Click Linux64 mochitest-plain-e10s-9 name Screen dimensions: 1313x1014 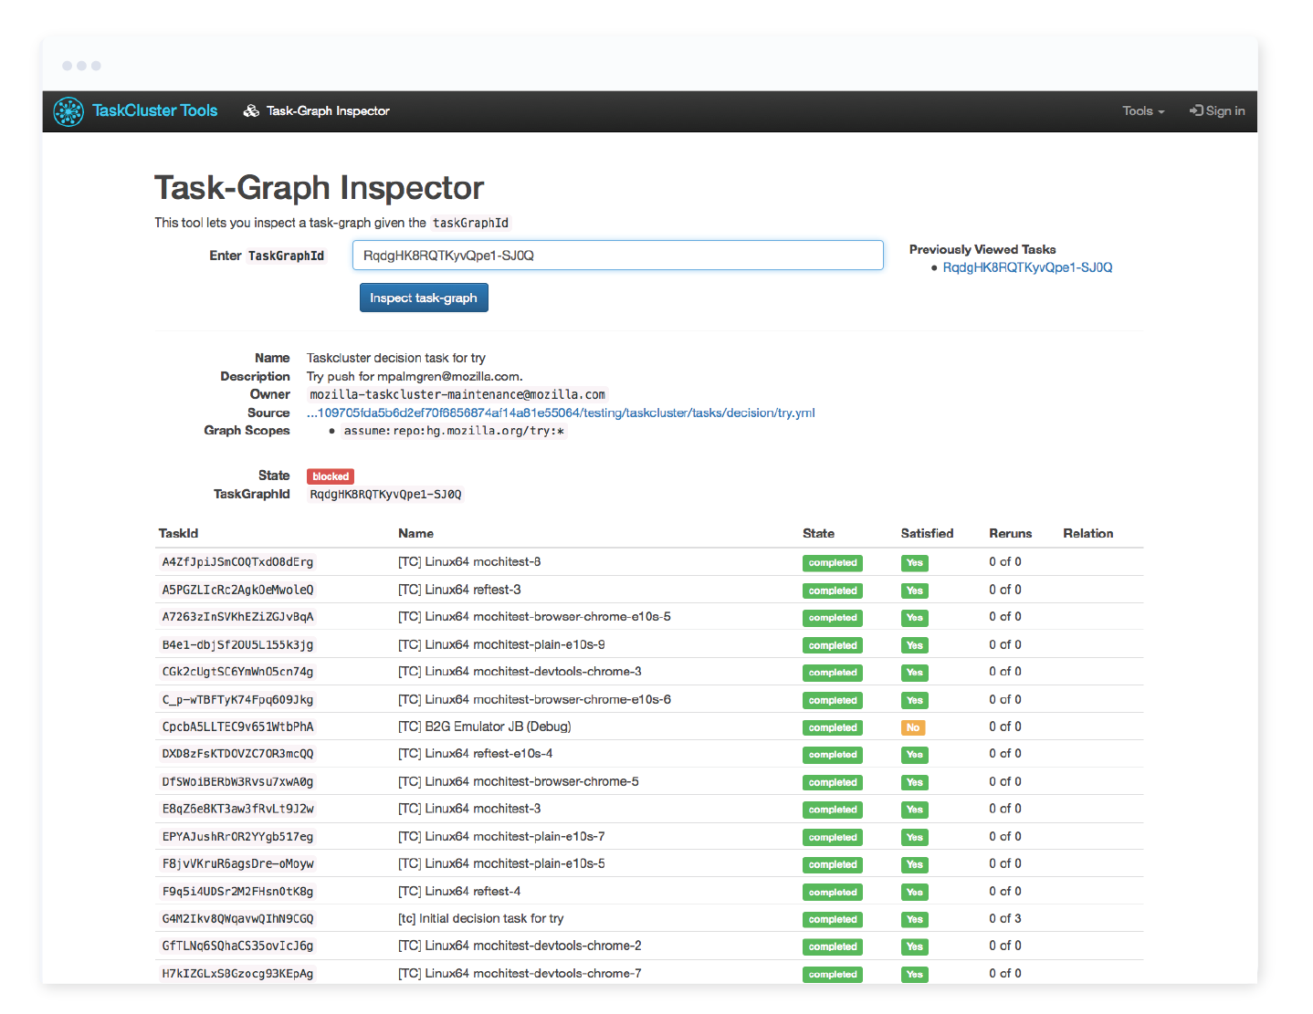501,644
